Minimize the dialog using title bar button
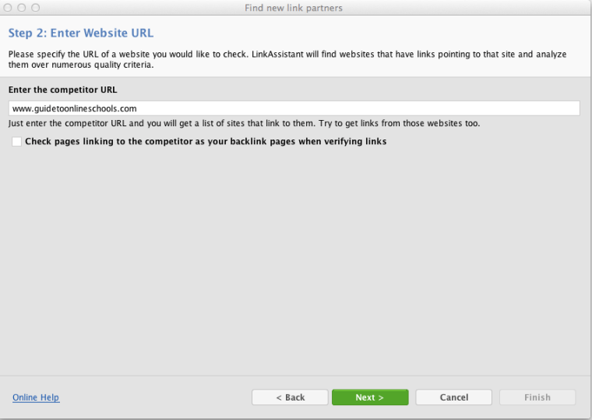Viewport: 592px width, 420px height. [22, 8]
